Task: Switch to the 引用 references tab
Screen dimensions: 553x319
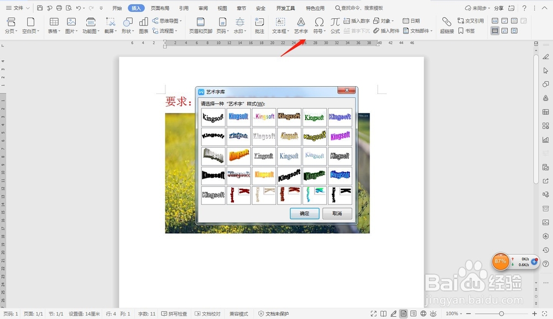Action: [x=184, y=8]
